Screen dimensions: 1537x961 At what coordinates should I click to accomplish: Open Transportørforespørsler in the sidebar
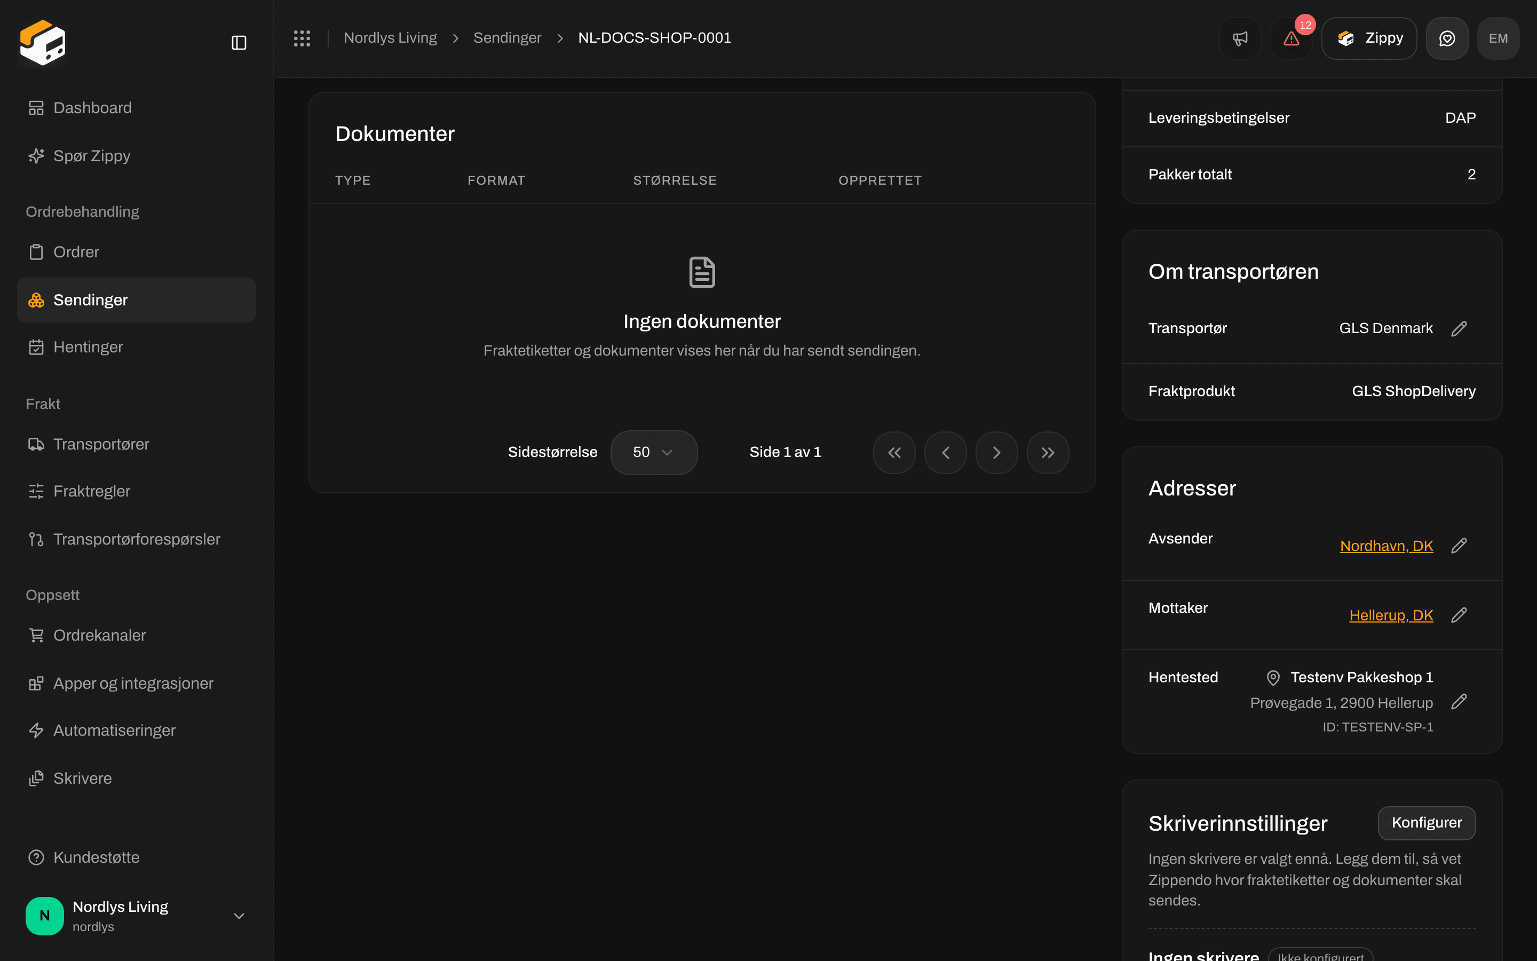pyautogui.click(x=137, y=539)
